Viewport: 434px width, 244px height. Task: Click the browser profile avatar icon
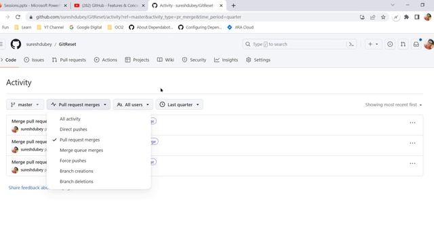click(428, 17)
